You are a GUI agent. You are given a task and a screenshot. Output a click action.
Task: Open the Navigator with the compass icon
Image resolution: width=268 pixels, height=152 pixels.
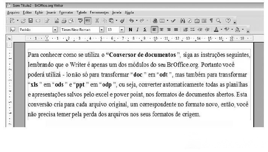coord(189,21)
